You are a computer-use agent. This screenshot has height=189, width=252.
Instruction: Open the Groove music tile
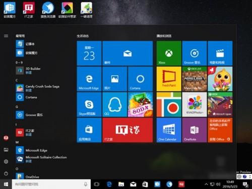(195, 53)
